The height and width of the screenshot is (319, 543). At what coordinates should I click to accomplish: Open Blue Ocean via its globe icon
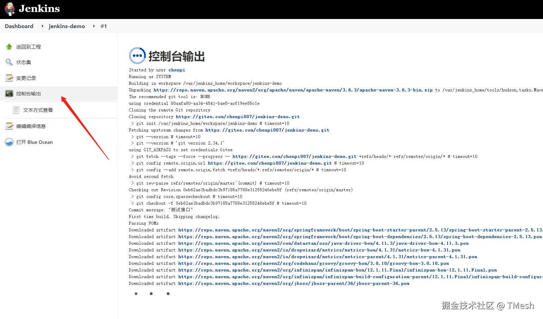[x=9, y=142]
